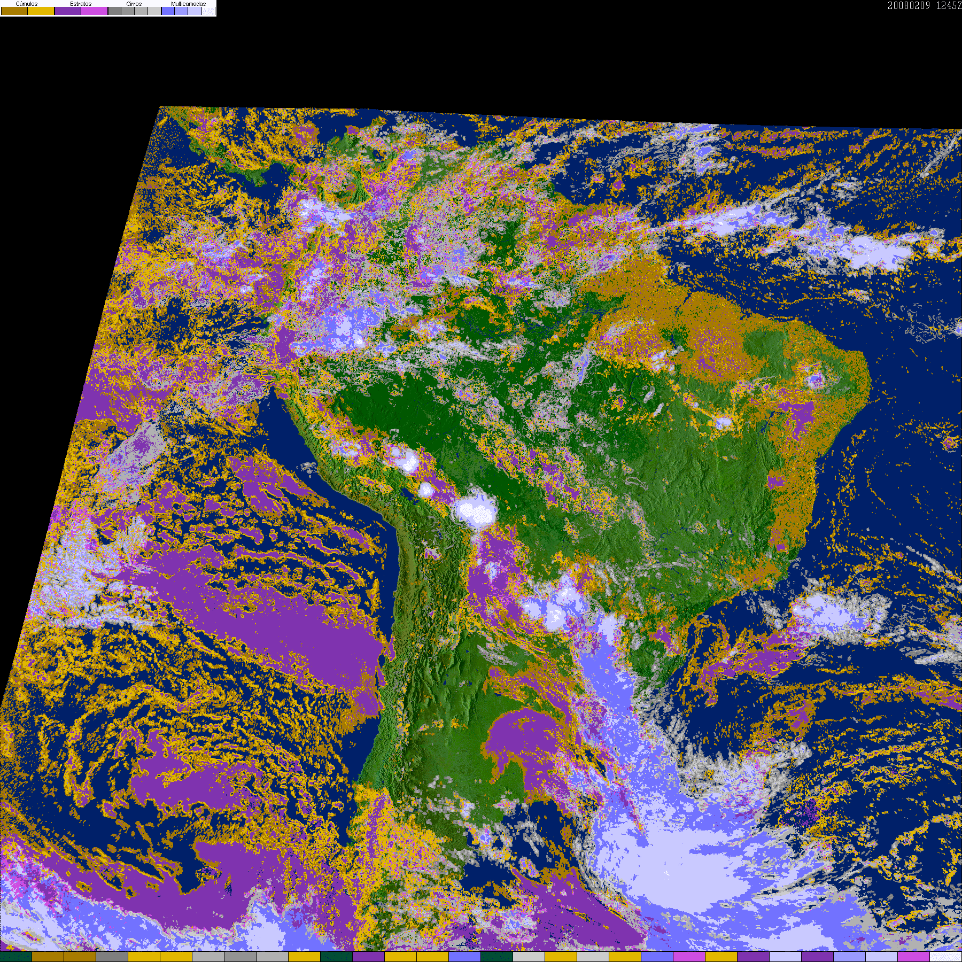Image resolution: width=962 pixels, height=962 pixels.
Task: Click the white dotted segment in bottom color strip
Action: (945, 957)
